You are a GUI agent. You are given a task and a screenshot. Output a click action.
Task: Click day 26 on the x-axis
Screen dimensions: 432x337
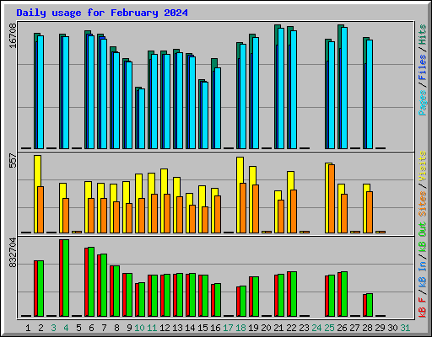point(342,328)
